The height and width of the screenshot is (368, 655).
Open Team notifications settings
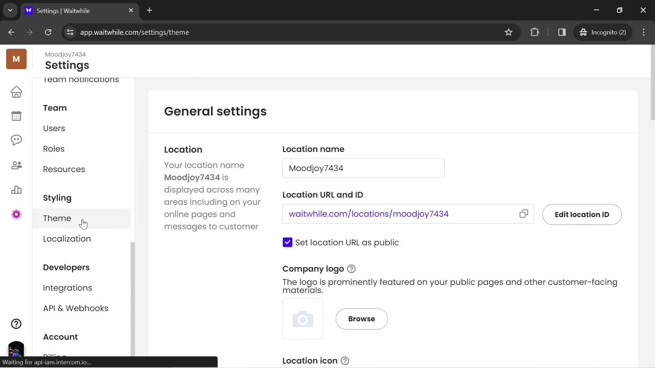tap(81, 80)
